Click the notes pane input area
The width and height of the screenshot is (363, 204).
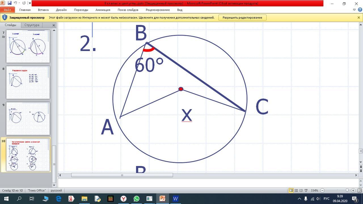[208, 183]
